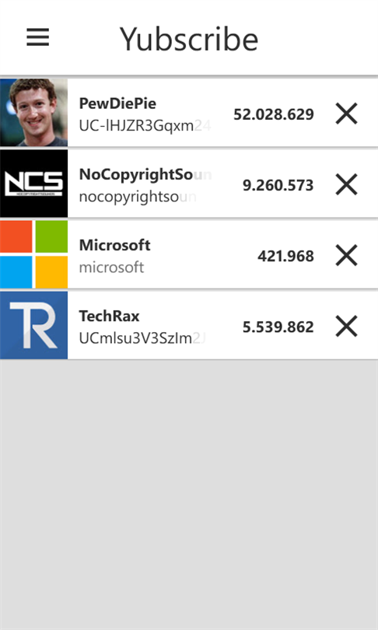Click the Yubscribe app title
378x630 pixels.
click(189, 39)
